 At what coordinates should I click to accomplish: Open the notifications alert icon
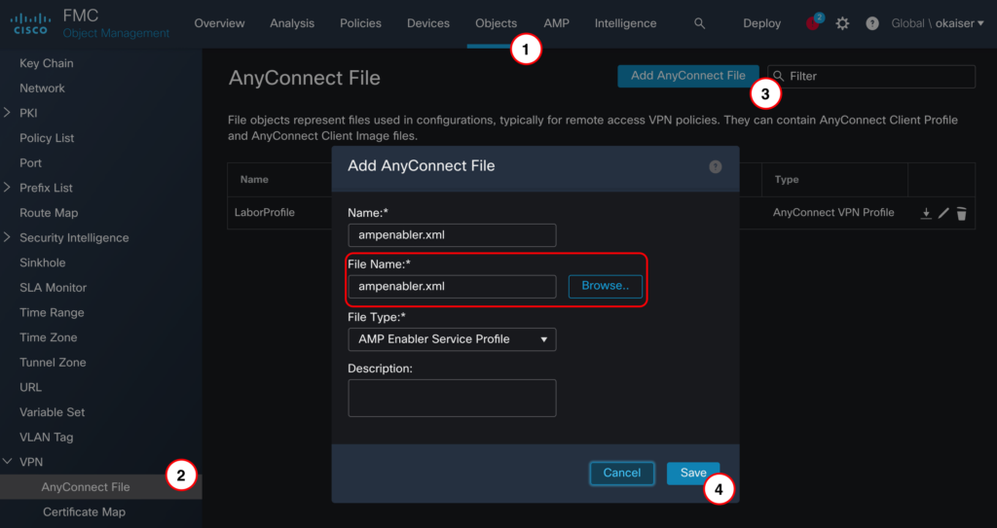click(x=813, y=23)
